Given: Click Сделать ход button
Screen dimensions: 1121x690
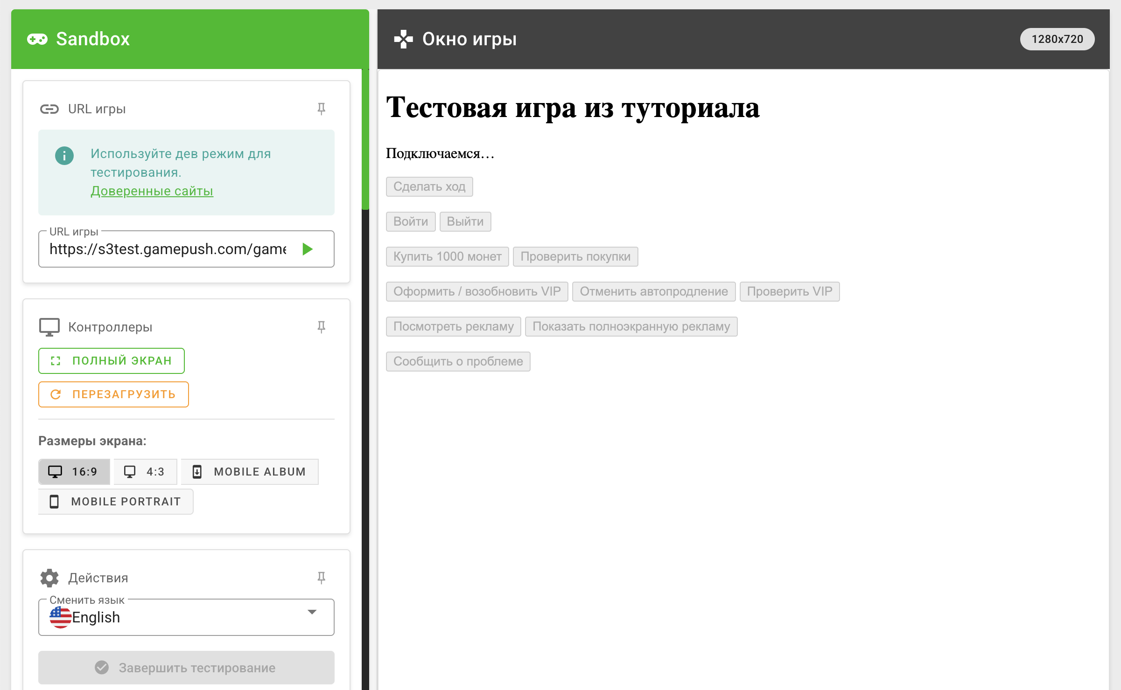Looking at the screenshot, I should (x=429, y=186).
